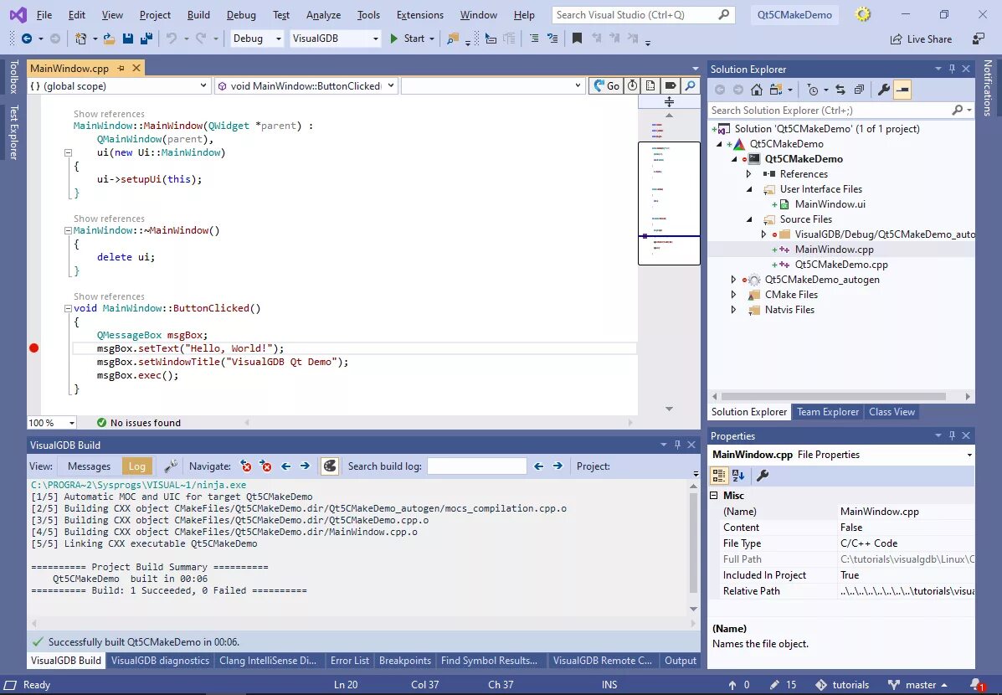1002x695 pixels.
Task: Click the Navigate Backward arrow in main toolbar
Action: pos(27,39)
